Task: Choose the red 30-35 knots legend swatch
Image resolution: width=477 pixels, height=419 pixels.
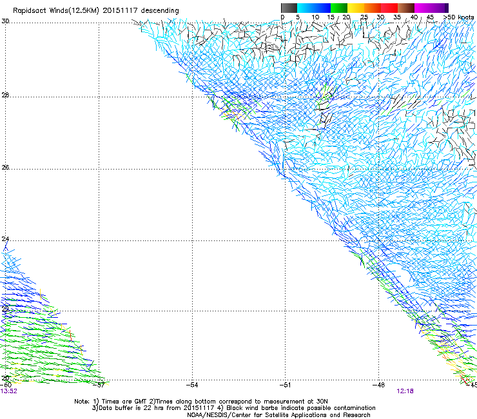Action: coord(389,8)
